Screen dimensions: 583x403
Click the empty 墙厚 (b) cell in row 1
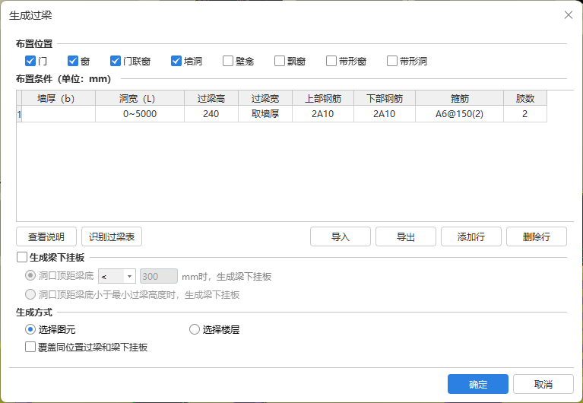coord(59,114)
